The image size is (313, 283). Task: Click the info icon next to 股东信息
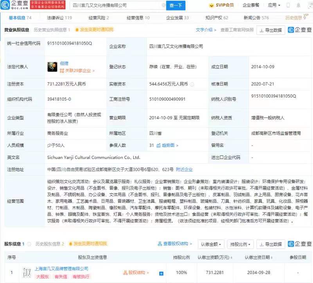[x=29, y=244]
